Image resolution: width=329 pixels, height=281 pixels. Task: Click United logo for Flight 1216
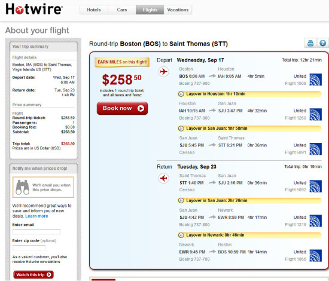tap(316, 221)
